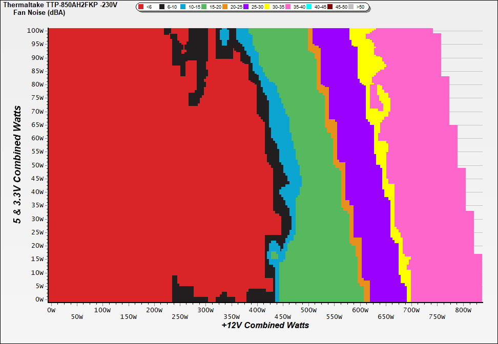Screen dimensions: 498x344
Task: Click the cyan 40-45 legend swatch
Action: coord(309,7)
